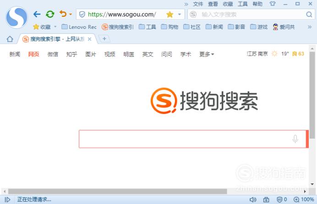Click the Sogou browser logo avatar
317x204 pixels.
tap(16, 17)
